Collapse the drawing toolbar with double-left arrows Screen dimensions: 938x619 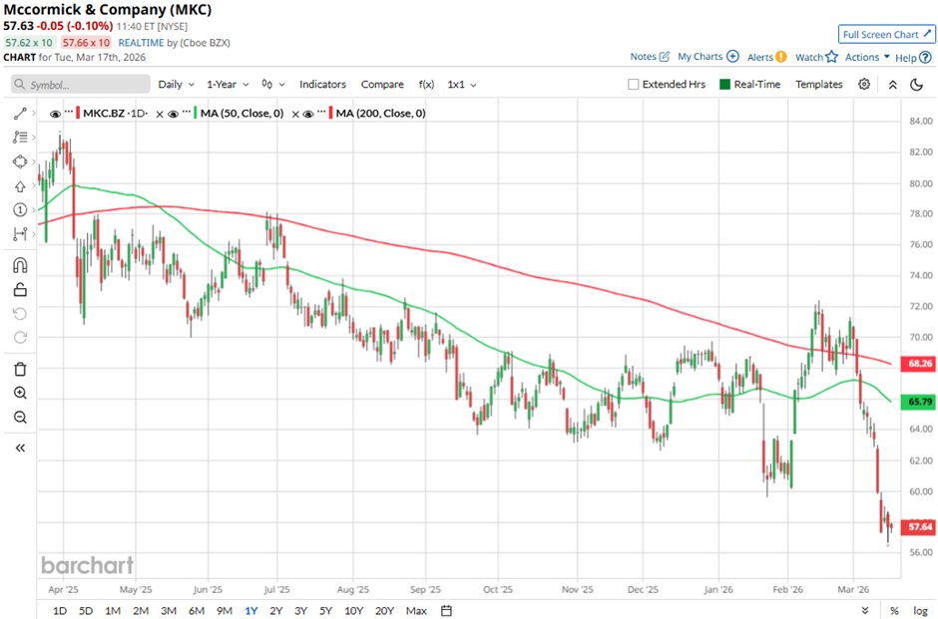[x=20, y=448]
